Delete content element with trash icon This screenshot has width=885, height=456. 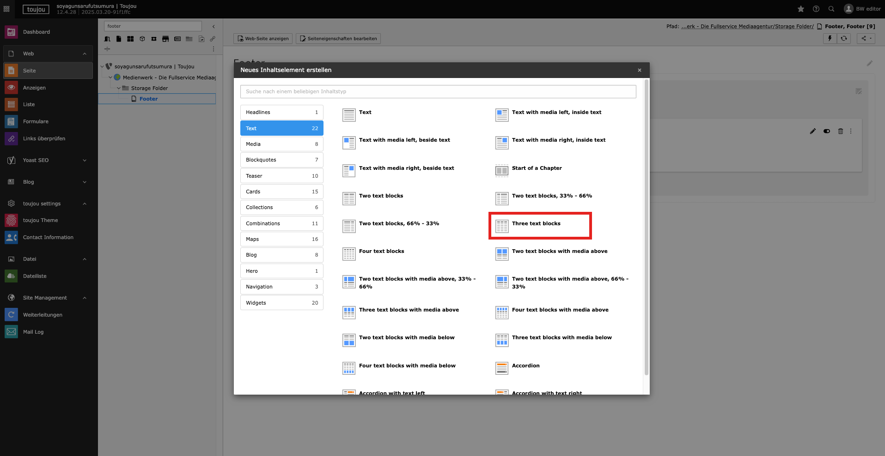[x=841, y=132]
